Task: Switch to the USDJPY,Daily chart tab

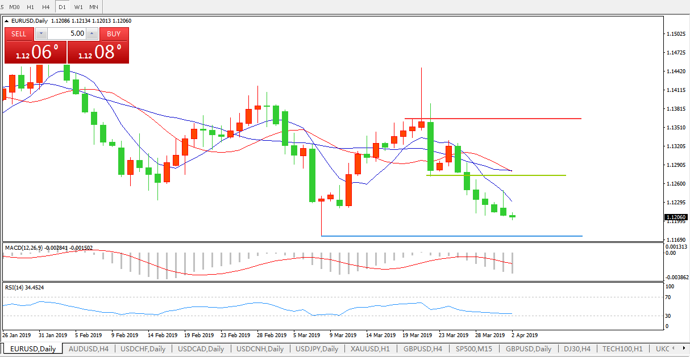Action: point(317,349)
